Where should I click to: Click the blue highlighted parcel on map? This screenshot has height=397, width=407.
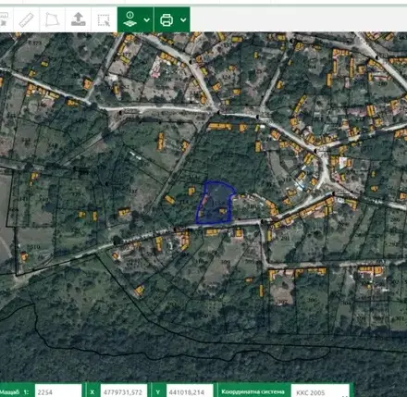coord(216,202)
